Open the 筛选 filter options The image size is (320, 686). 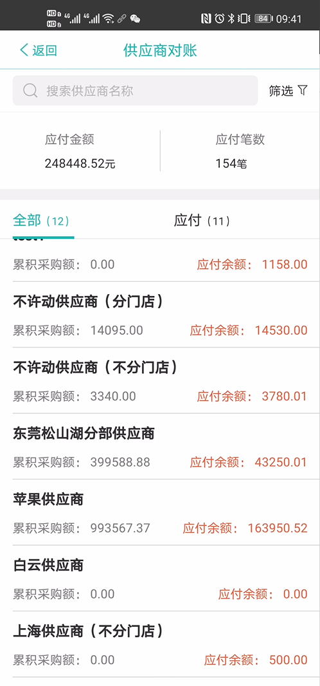click(x=289, y=91)
